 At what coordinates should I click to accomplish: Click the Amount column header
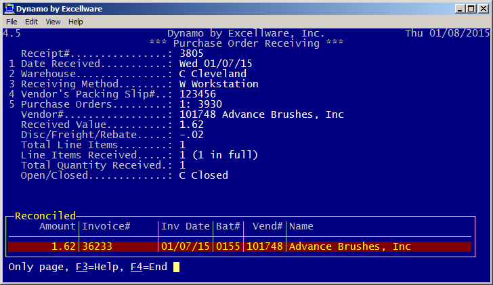point(57,226)
